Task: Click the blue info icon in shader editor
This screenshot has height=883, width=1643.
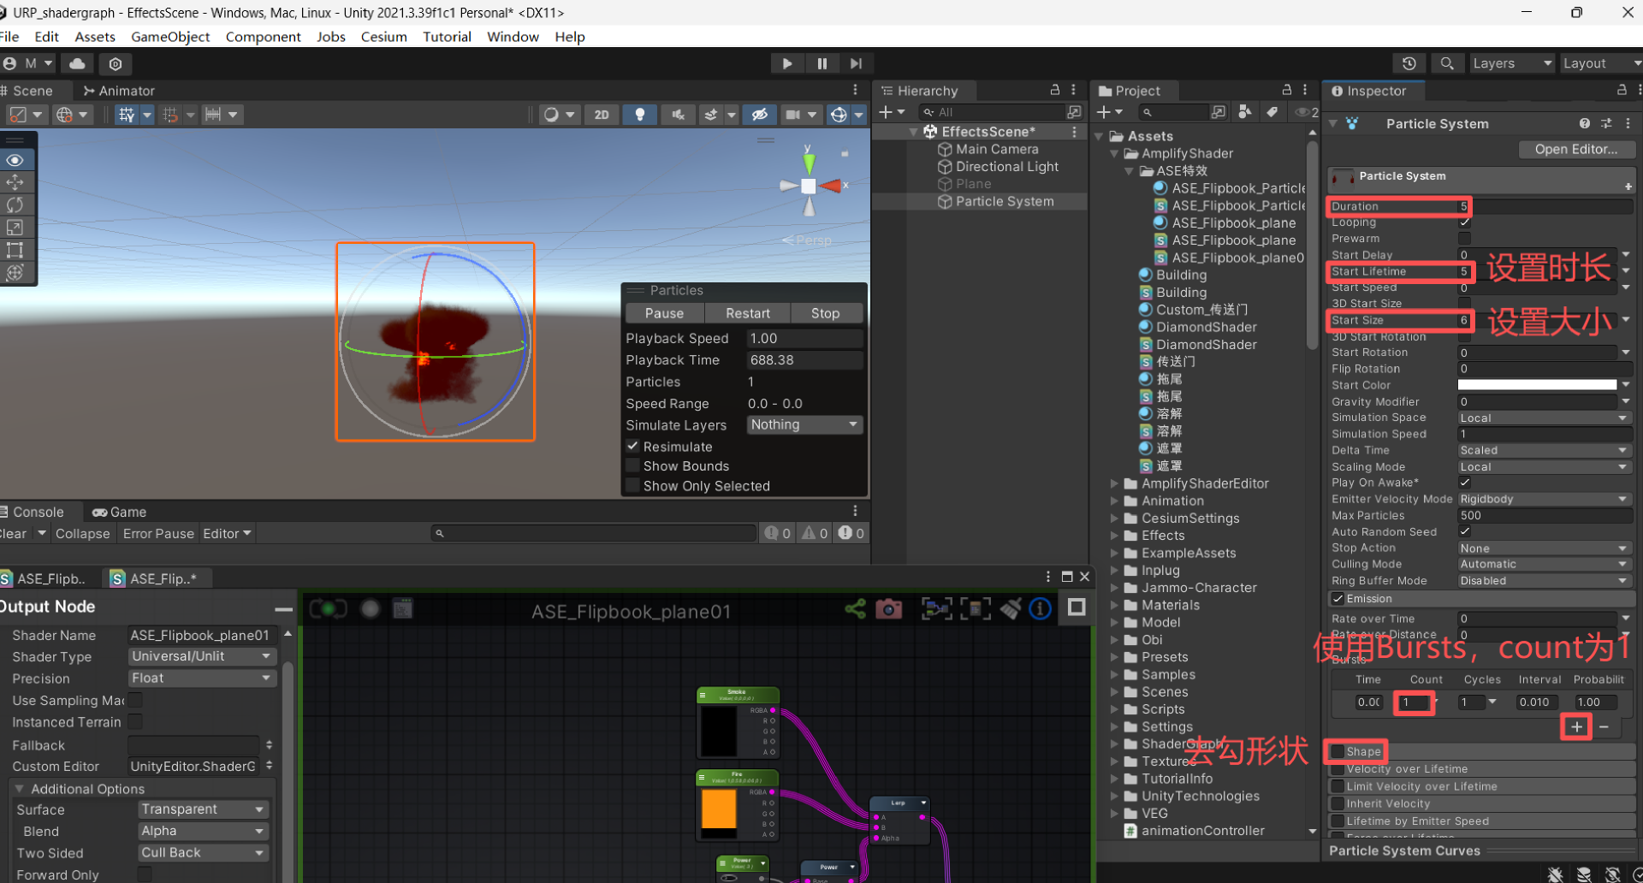Action: tap(1040, 609)
